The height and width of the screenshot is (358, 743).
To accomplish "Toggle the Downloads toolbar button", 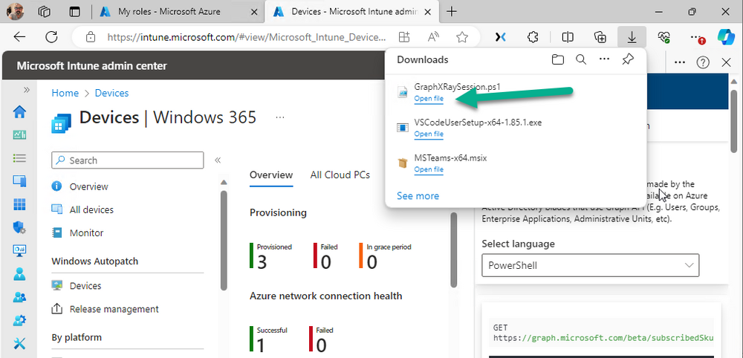I will (x=632, y=37).
